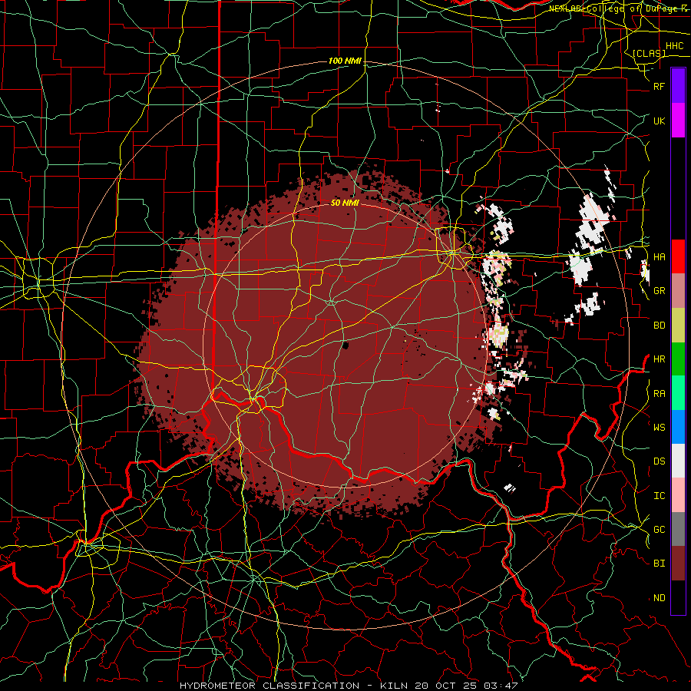
Task: Select the BD legend label
Action: [x=659, y=326]
